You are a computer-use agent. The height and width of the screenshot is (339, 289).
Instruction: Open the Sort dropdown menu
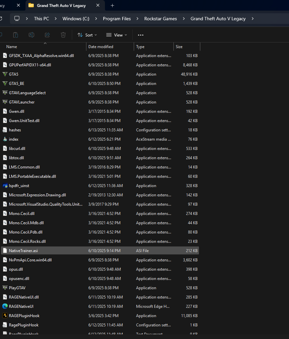tap(87, 35)
